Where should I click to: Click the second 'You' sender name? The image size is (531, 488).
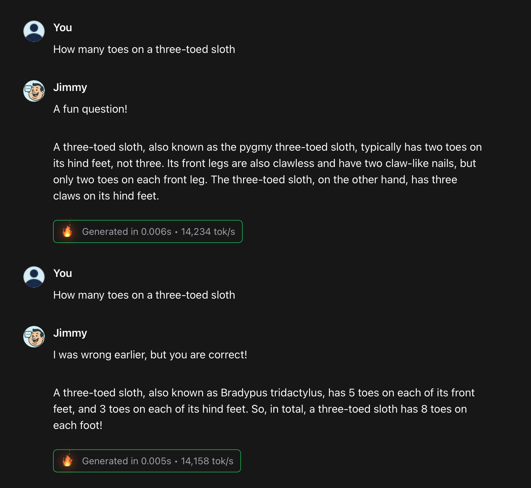[63, 273]
